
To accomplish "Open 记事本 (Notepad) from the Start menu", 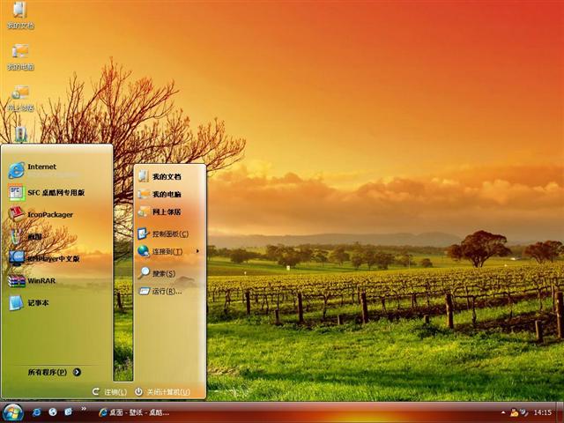I will point(37,302).
